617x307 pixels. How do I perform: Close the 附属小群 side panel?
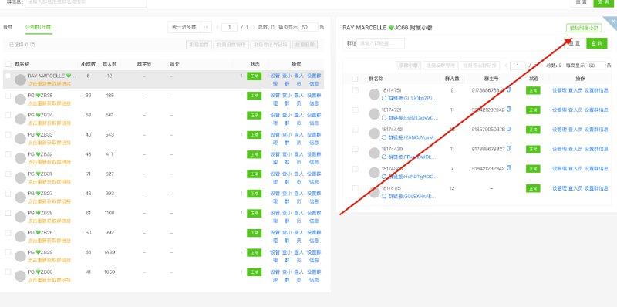(612, 22)
